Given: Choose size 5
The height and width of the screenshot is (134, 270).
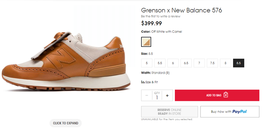Looking at the screenshot, I should [147, 63].
